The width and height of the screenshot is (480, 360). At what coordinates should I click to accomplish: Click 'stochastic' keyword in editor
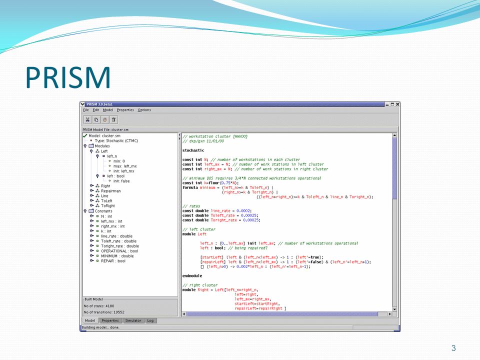[193, 150]
